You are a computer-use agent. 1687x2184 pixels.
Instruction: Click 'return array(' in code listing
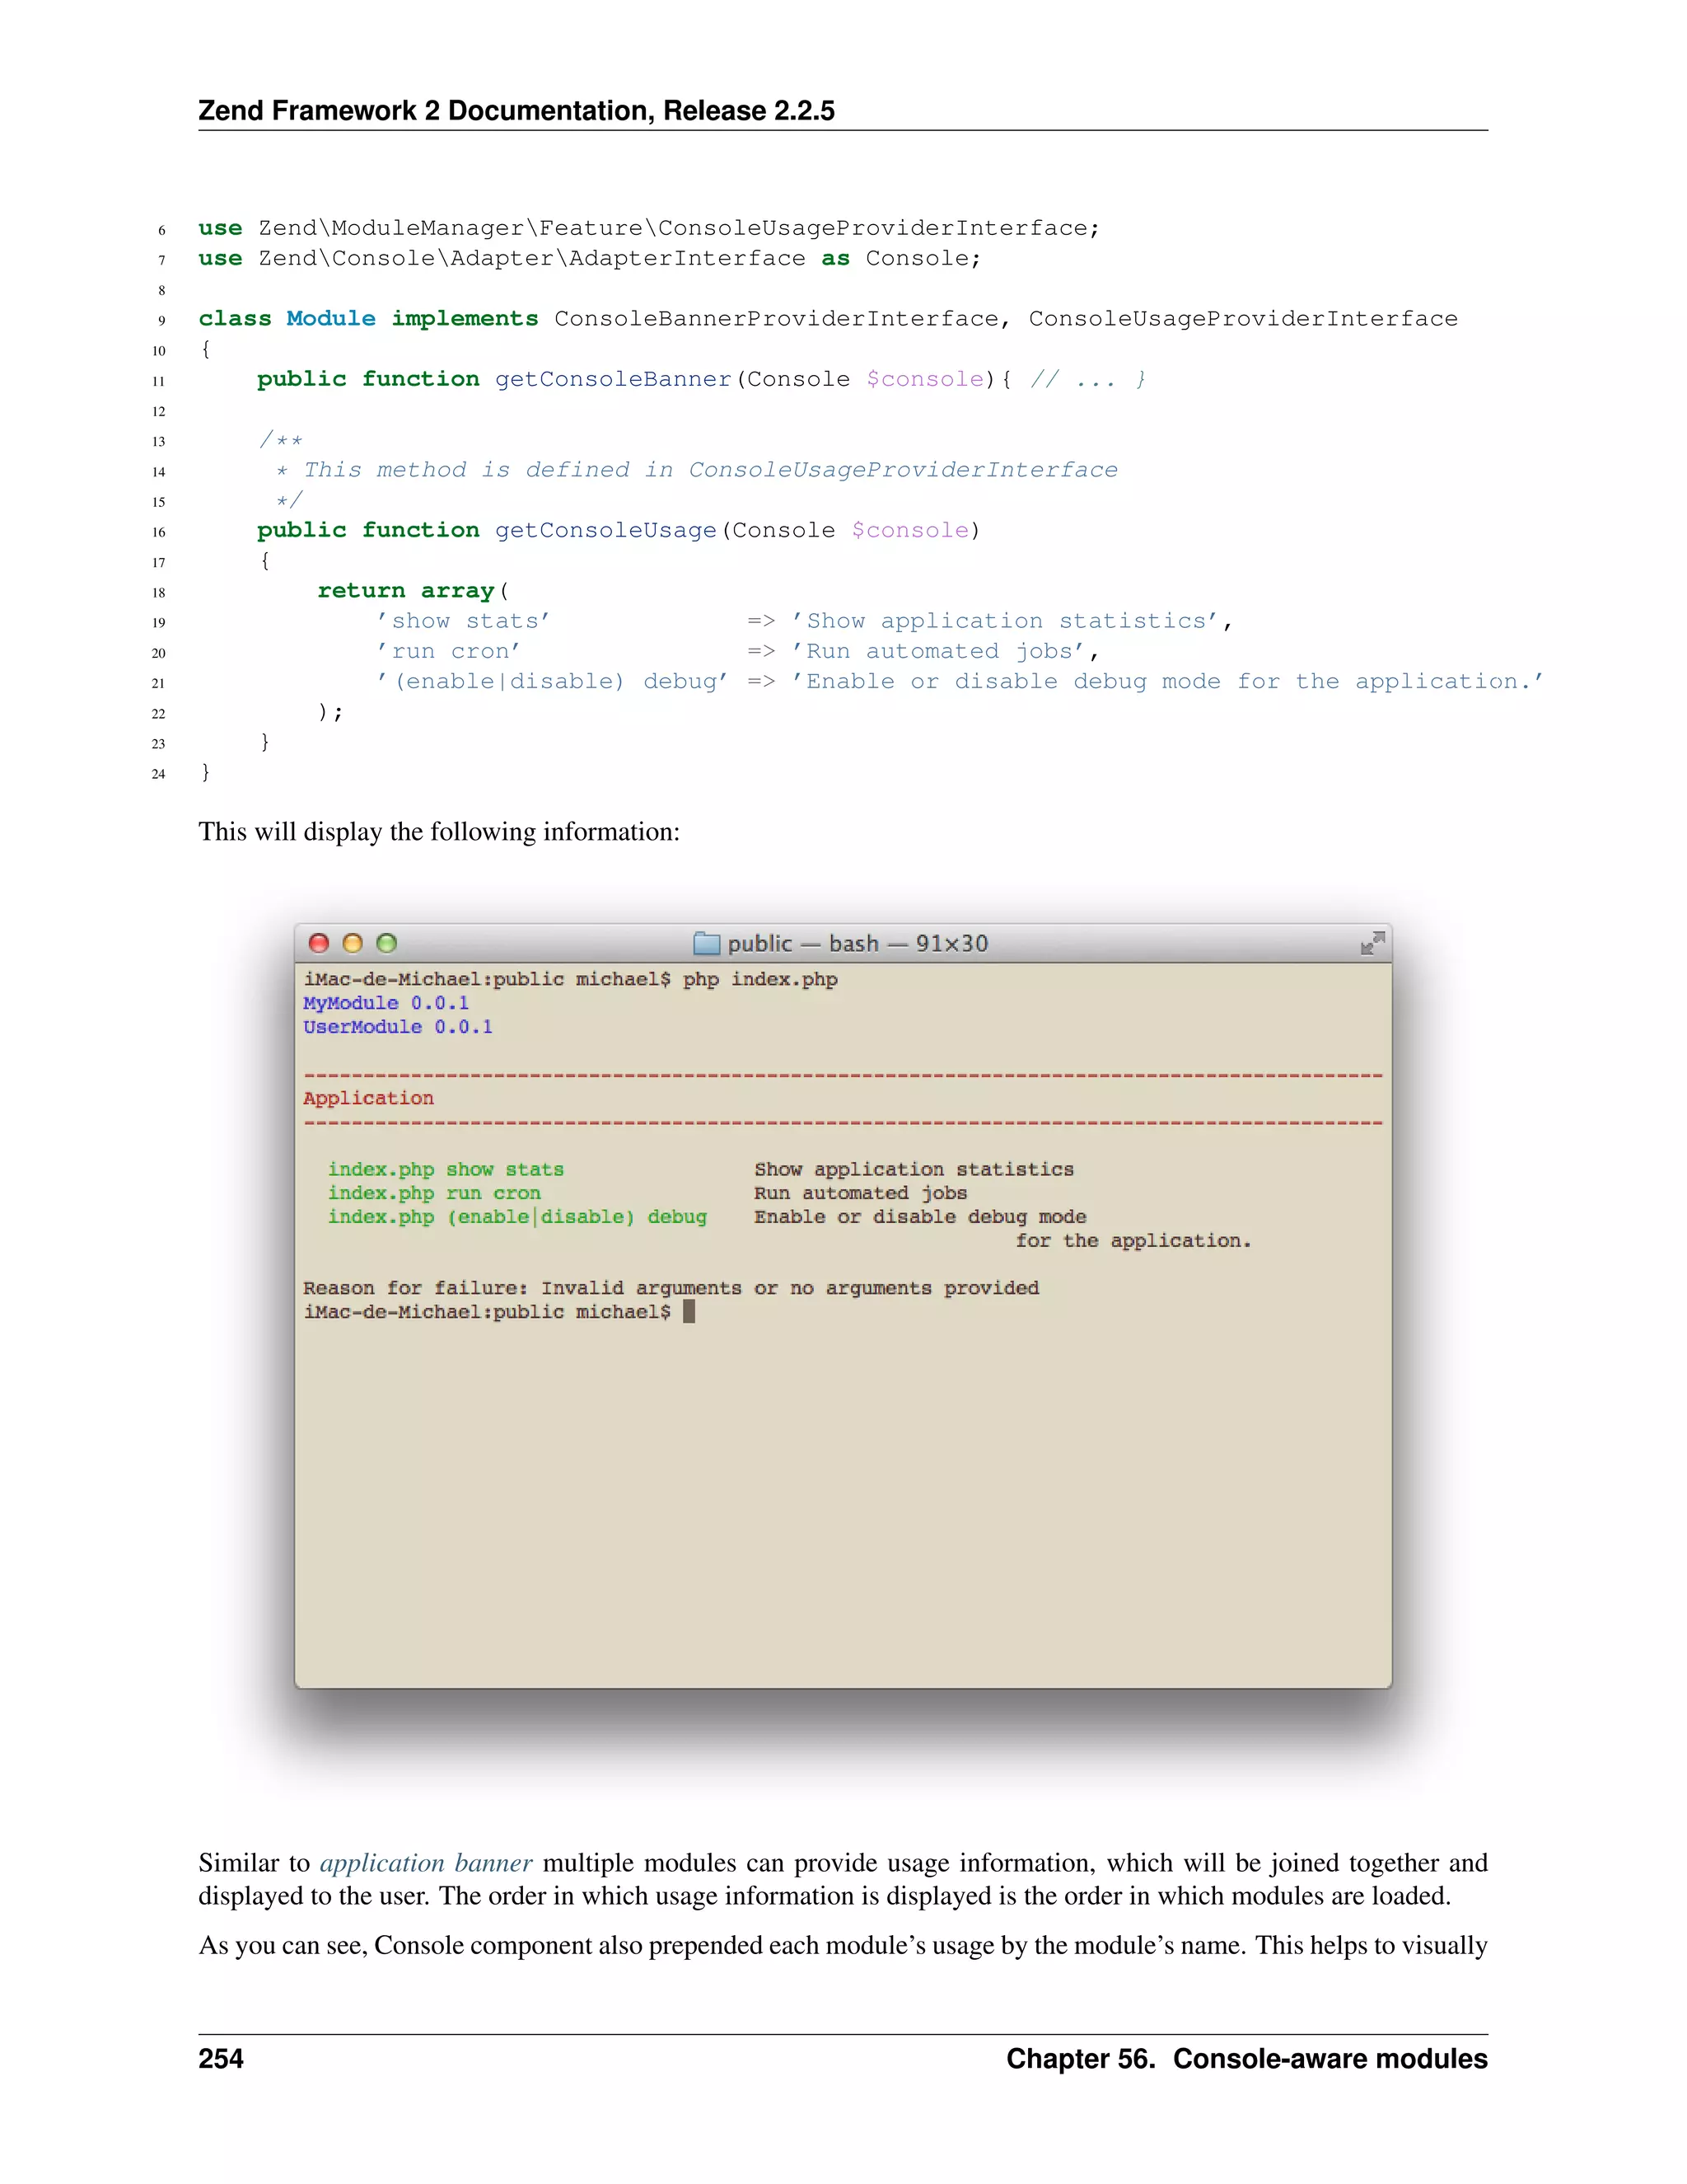coord(413,591)
